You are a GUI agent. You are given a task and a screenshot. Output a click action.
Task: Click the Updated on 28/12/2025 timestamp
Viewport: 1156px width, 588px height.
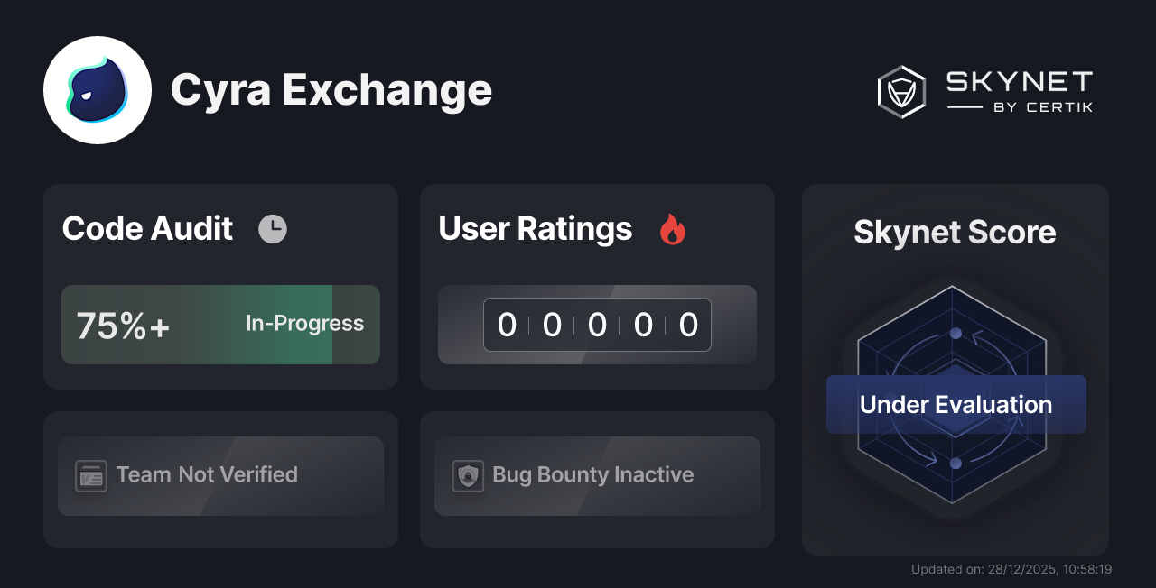(x=1011, y=569)
